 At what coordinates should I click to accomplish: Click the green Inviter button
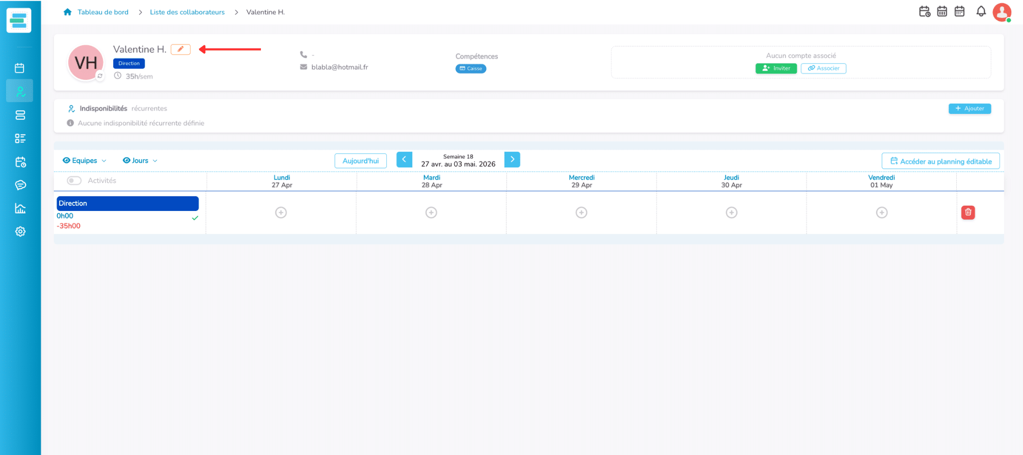[776, 68]
